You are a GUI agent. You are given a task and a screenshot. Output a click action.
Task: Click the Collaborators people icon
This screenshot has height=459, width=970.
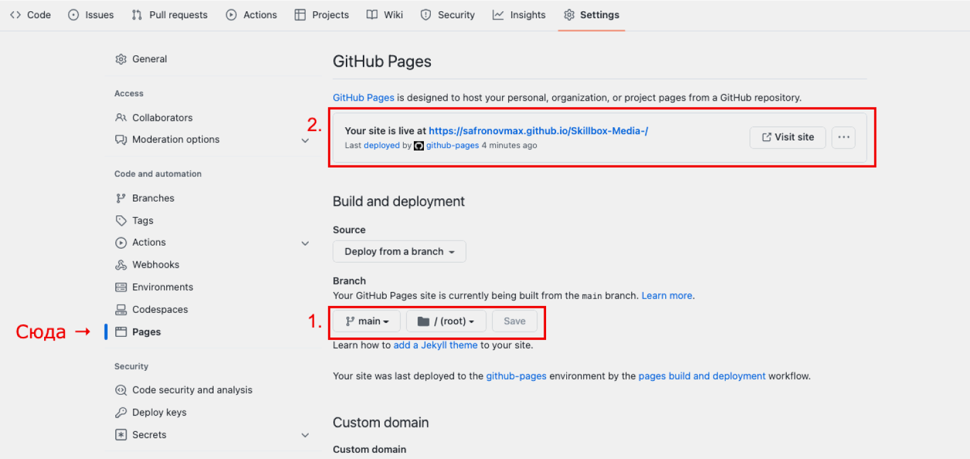click(x=121, y=118)
